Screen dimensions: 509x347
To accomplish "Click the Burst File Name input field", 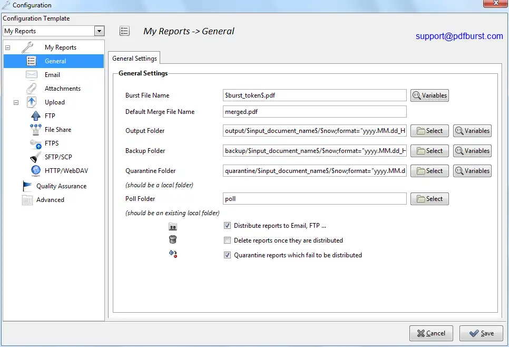I will point(315,95).
